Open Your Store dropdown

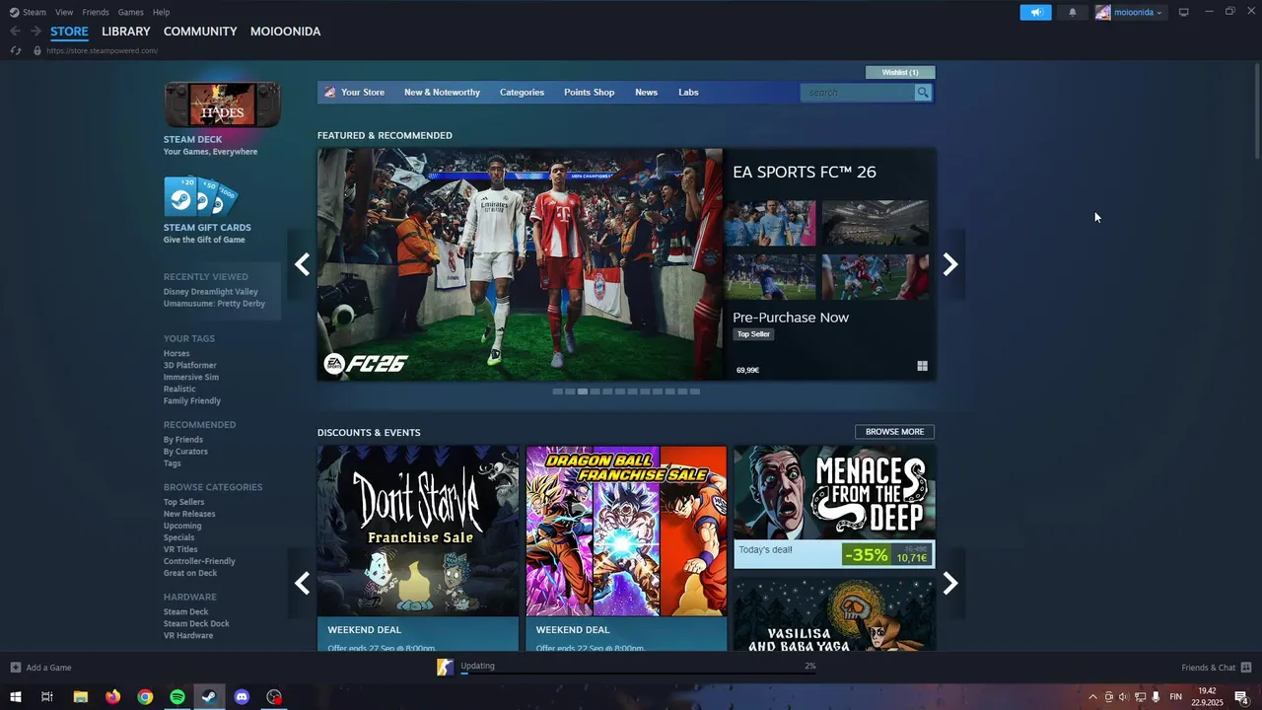pos(355,93)
